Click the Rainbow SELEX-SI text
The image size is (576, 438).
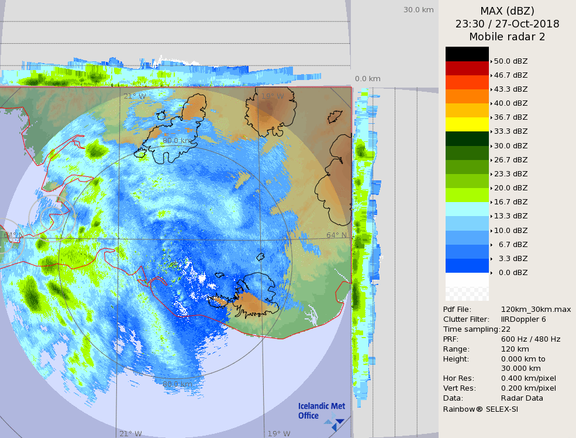click(480, 409)
